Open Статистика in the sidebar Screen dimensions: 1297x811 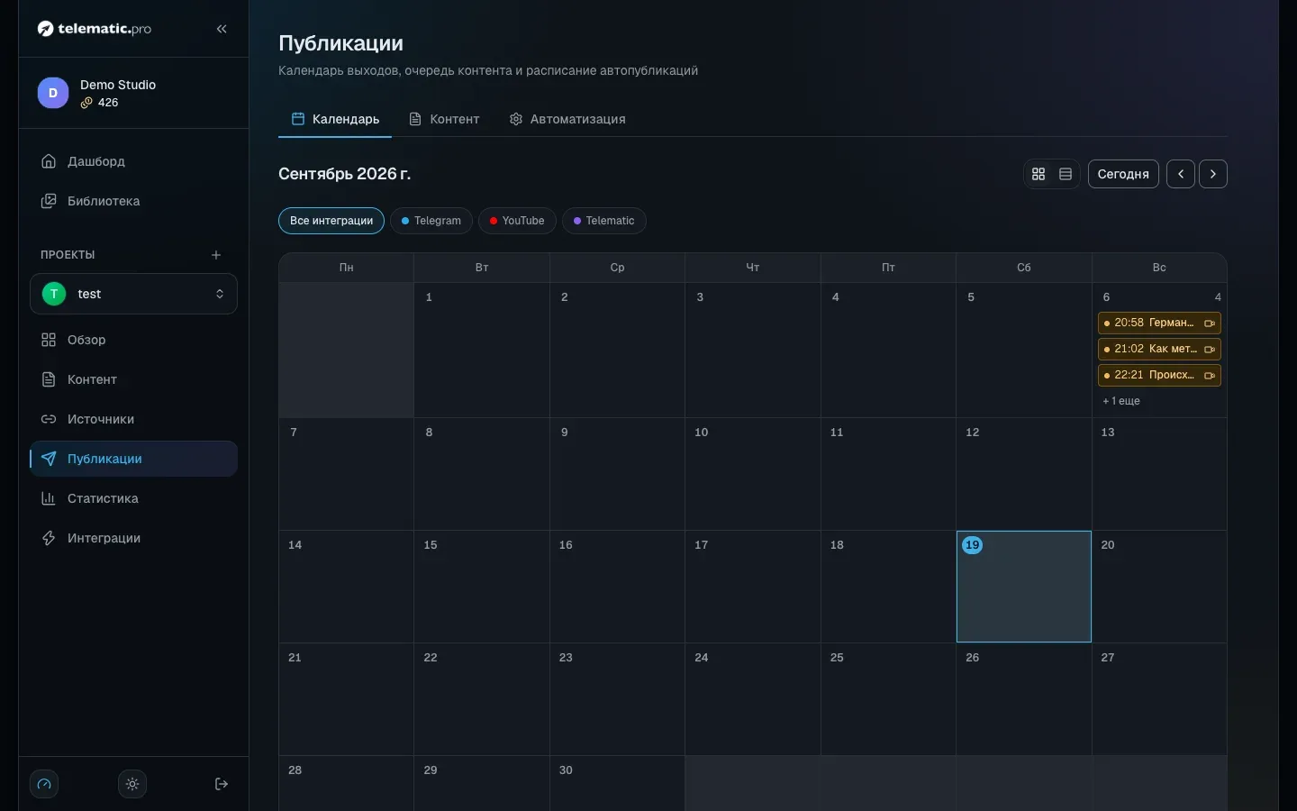[x=133, y=498]
